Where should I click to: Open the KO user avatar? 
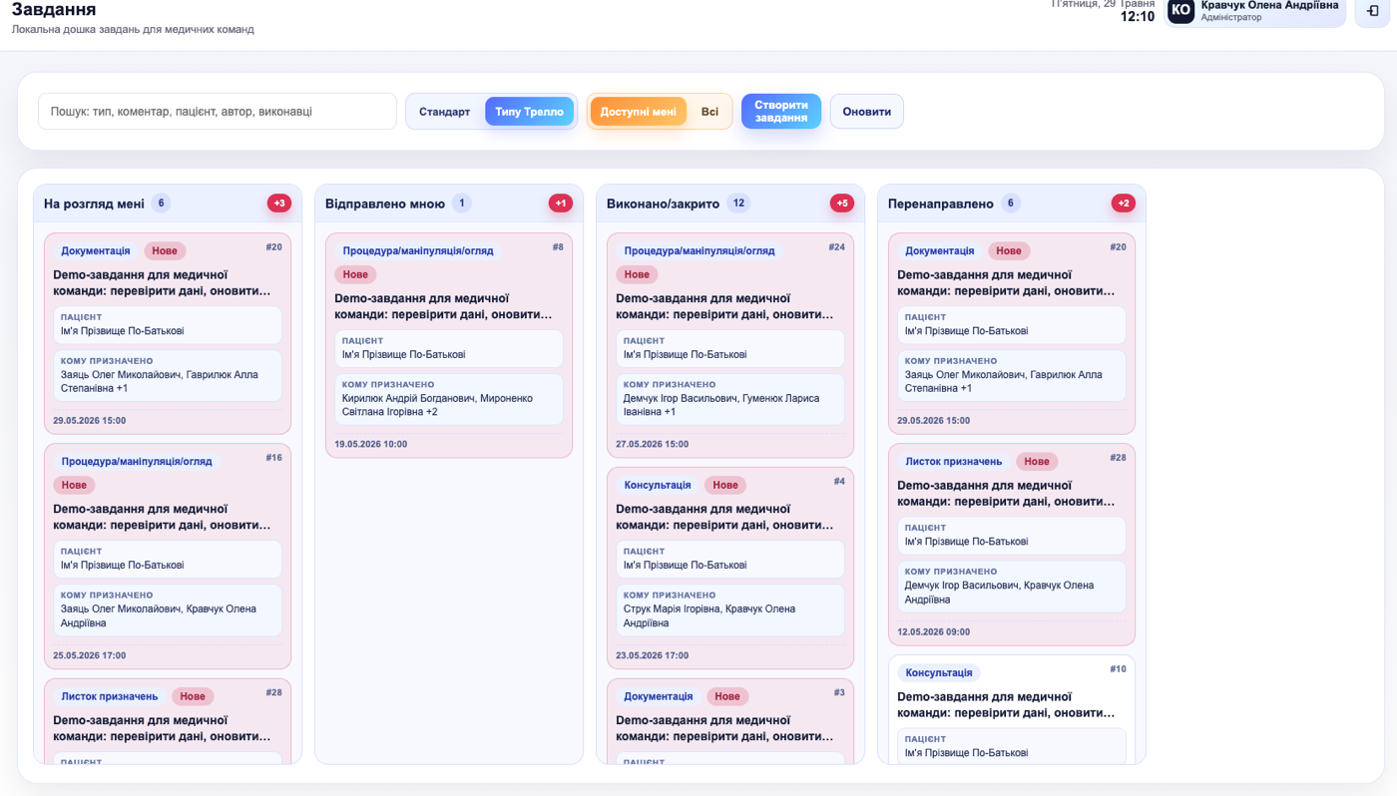[x=1180, y=11]
